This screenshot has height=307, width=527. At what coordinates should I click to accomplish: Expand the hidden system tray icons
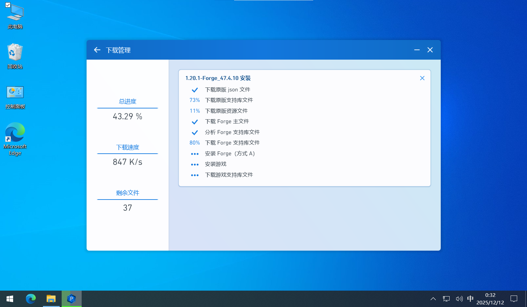pyautogui.click(x=433, y=299)
